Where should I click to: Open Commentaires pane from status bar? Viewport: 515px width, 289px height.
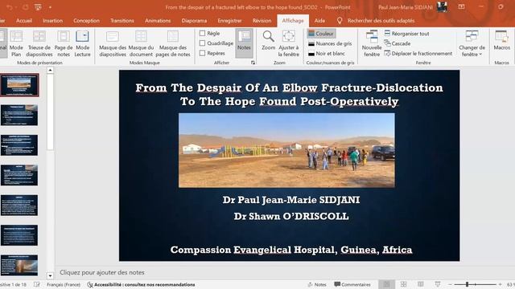pos(352,285)
